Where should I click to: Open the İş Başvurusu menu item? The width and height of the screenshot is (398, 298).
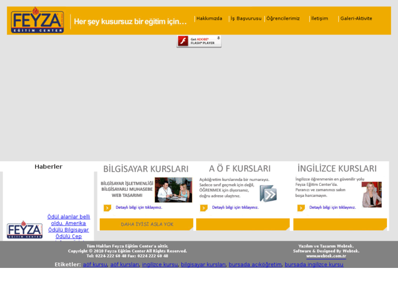coord(246,19)
